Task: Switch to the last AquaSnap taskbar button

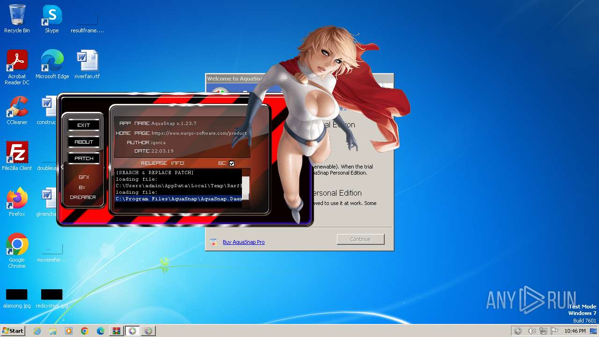Action: (x=148, y=331)
